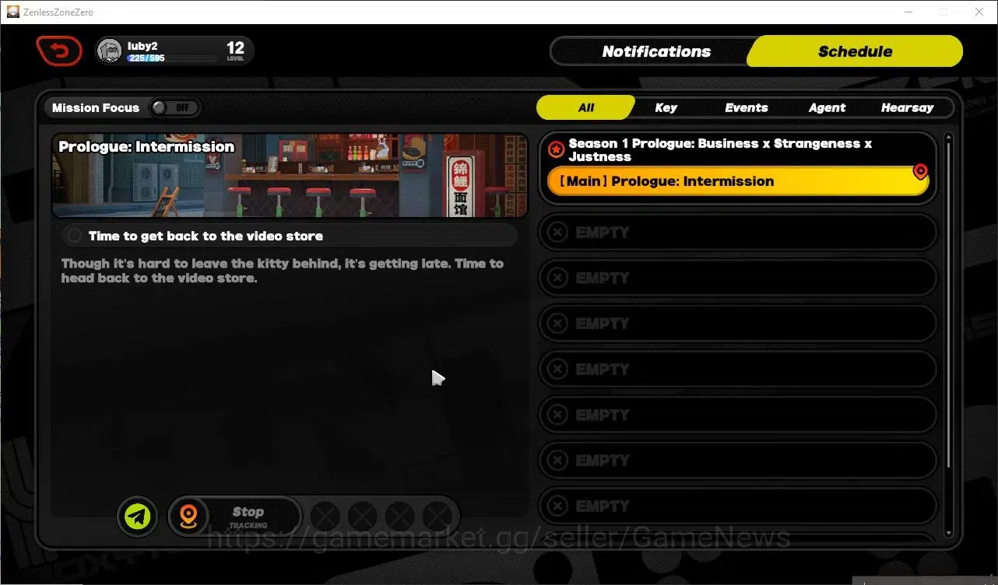This screenshot has height=585, width=998.
Task: Click the player experience progress bar
Action: 172,58
